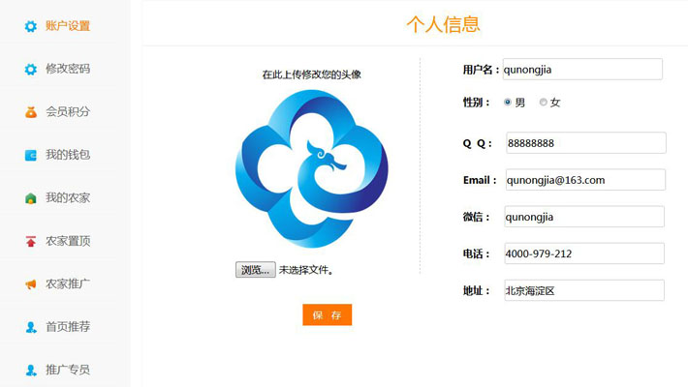The width and height of the screenshot is (688, 387).
Task: Click the 未选择文件 status text
Action: [x=306, y=270]
